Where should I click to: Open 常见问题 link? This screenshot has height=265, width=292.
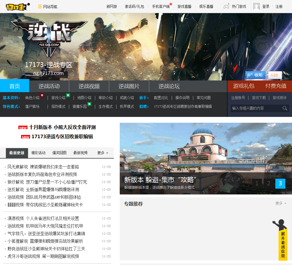(204, 98)
